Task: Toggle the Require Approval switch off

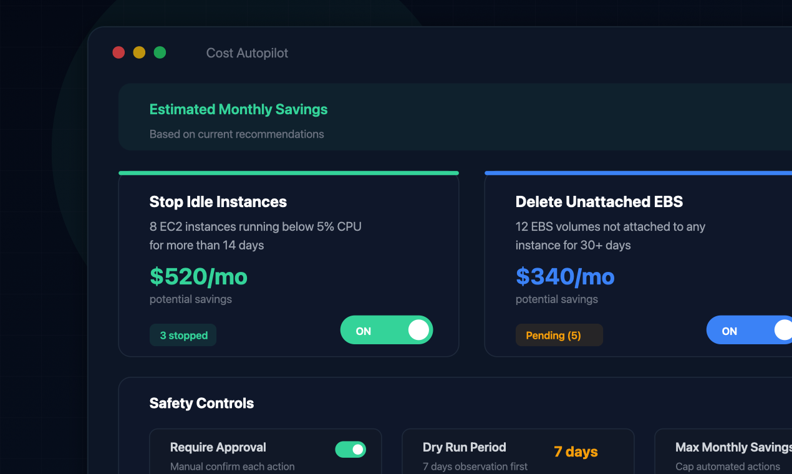Action: coord(350,449)
